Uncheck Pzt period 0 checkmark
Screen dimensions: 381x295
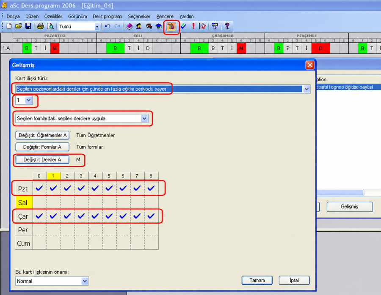click(39, 188)
